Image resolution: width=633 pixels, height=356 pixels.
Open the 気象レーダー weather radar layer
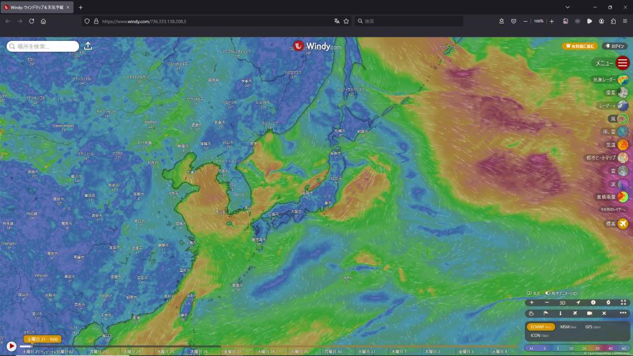[x=622, y=79]
